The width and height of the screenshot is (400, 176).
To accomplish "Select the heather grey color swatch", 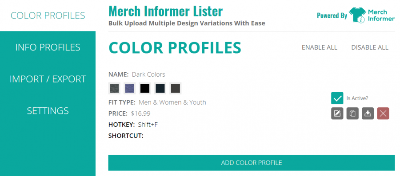I will [x=114, y=88].
